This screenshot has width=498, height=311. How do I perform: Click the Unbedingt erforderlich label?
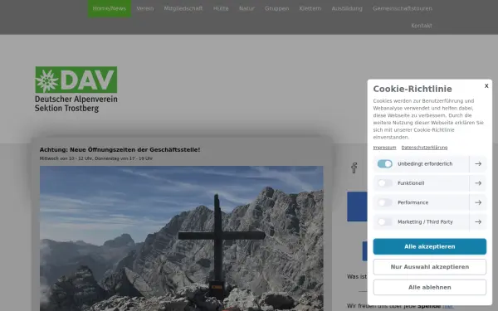(425, 163)
